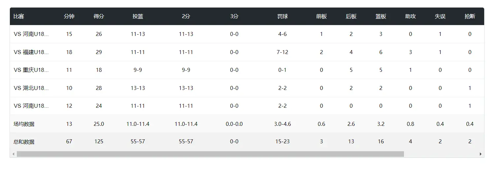
Task: Open the VS 湖北U18 game entry
Action: [31, 88]
